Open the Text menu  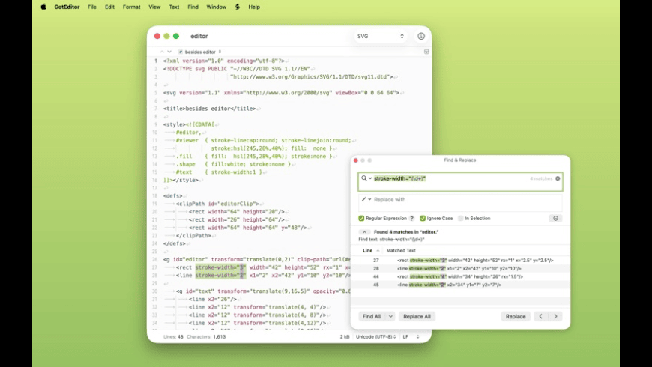coord(174,7)
